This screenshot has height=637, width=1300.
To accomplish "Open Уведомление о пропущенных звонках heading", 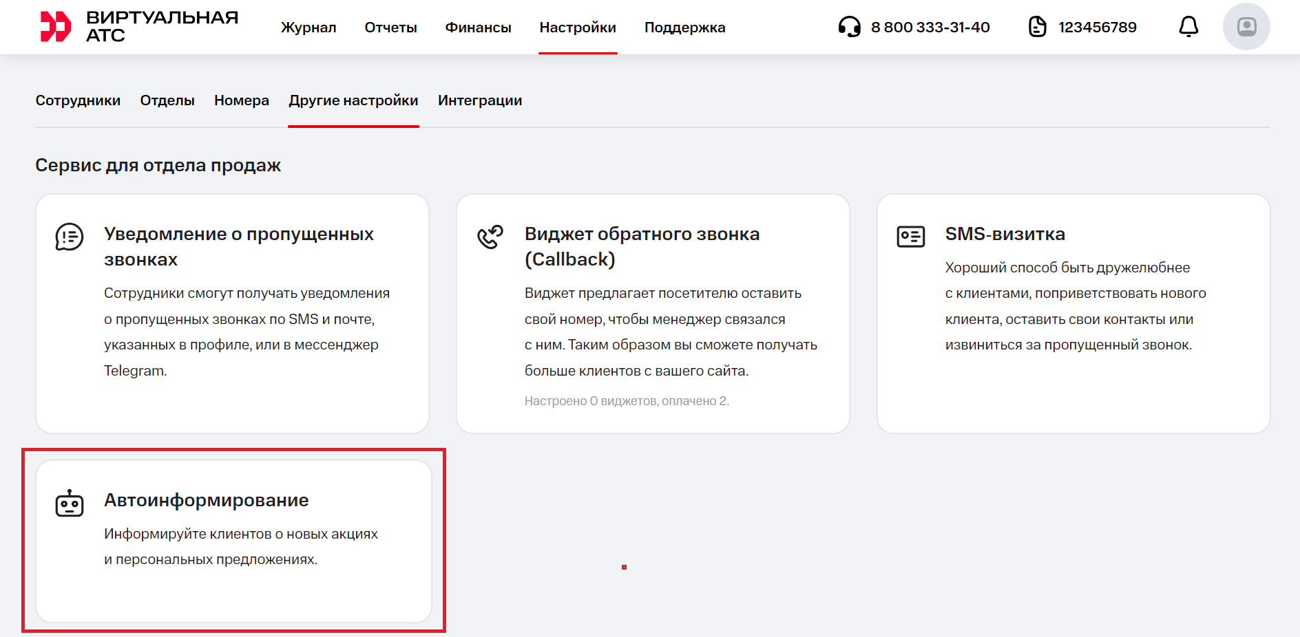I will (238, 246).
